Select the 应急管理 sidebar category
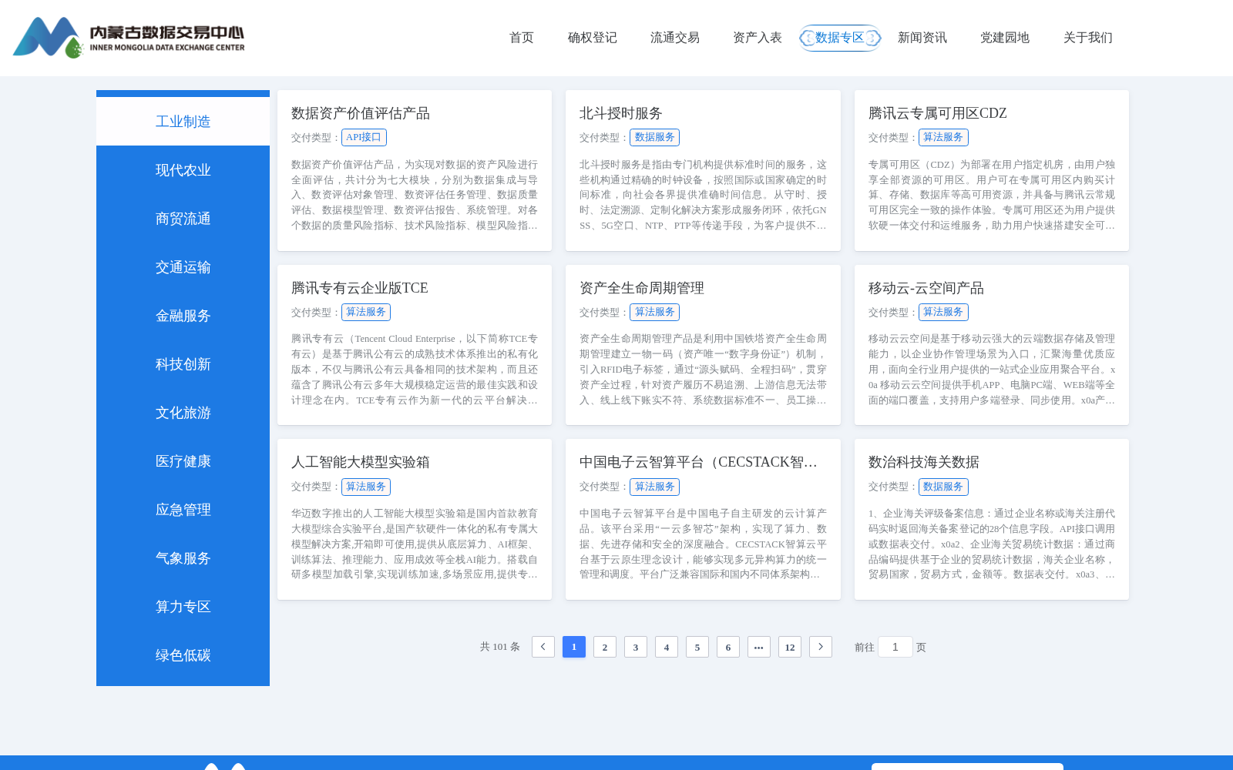This screenshot has height=770, width=1233. (x=183, y=510)
